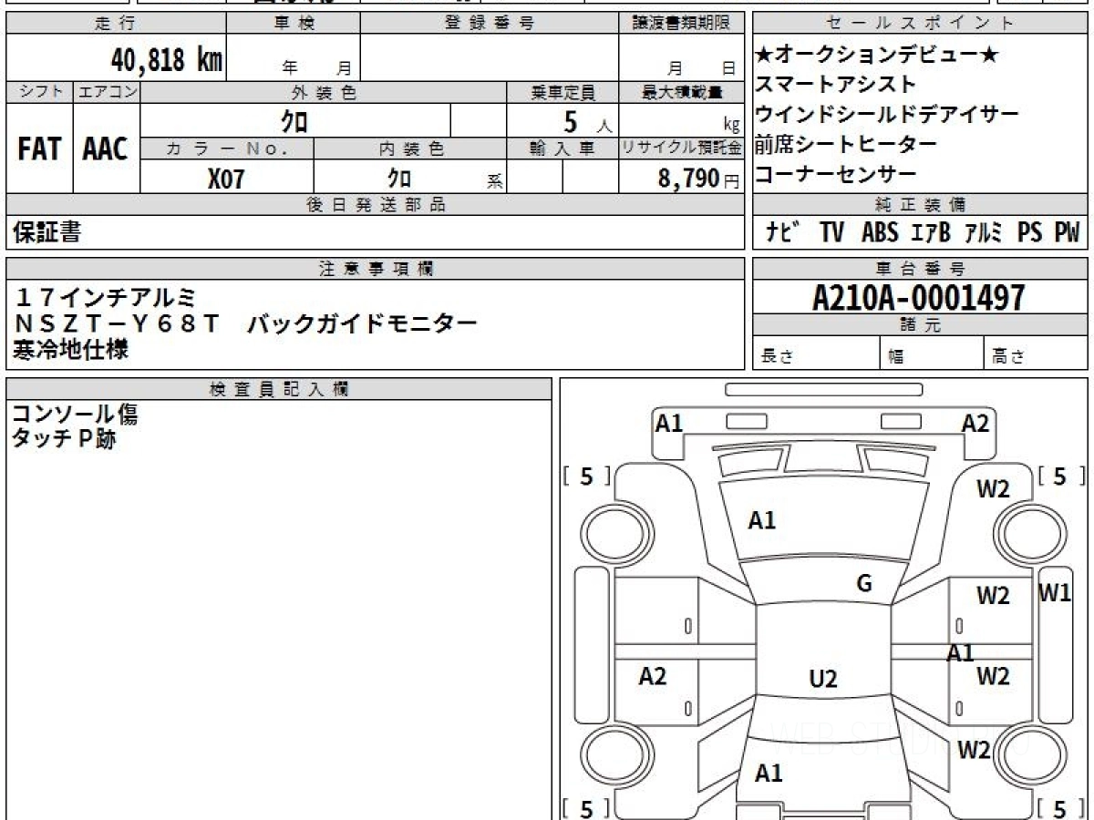Click the セールスポイント header
Screen dimensions: 1094x820
(921, 24)
